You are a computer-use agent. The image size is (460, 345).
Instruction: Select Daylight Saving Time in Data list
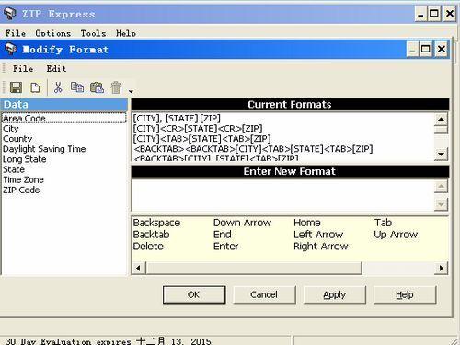44,149
